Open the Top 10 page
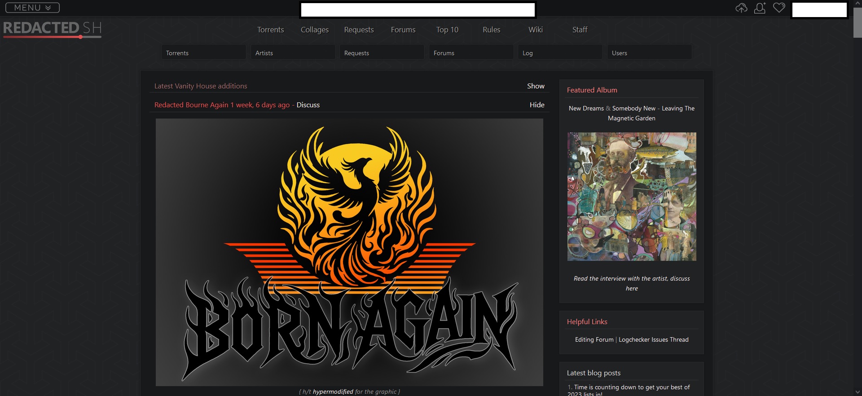 click(447, 30)
